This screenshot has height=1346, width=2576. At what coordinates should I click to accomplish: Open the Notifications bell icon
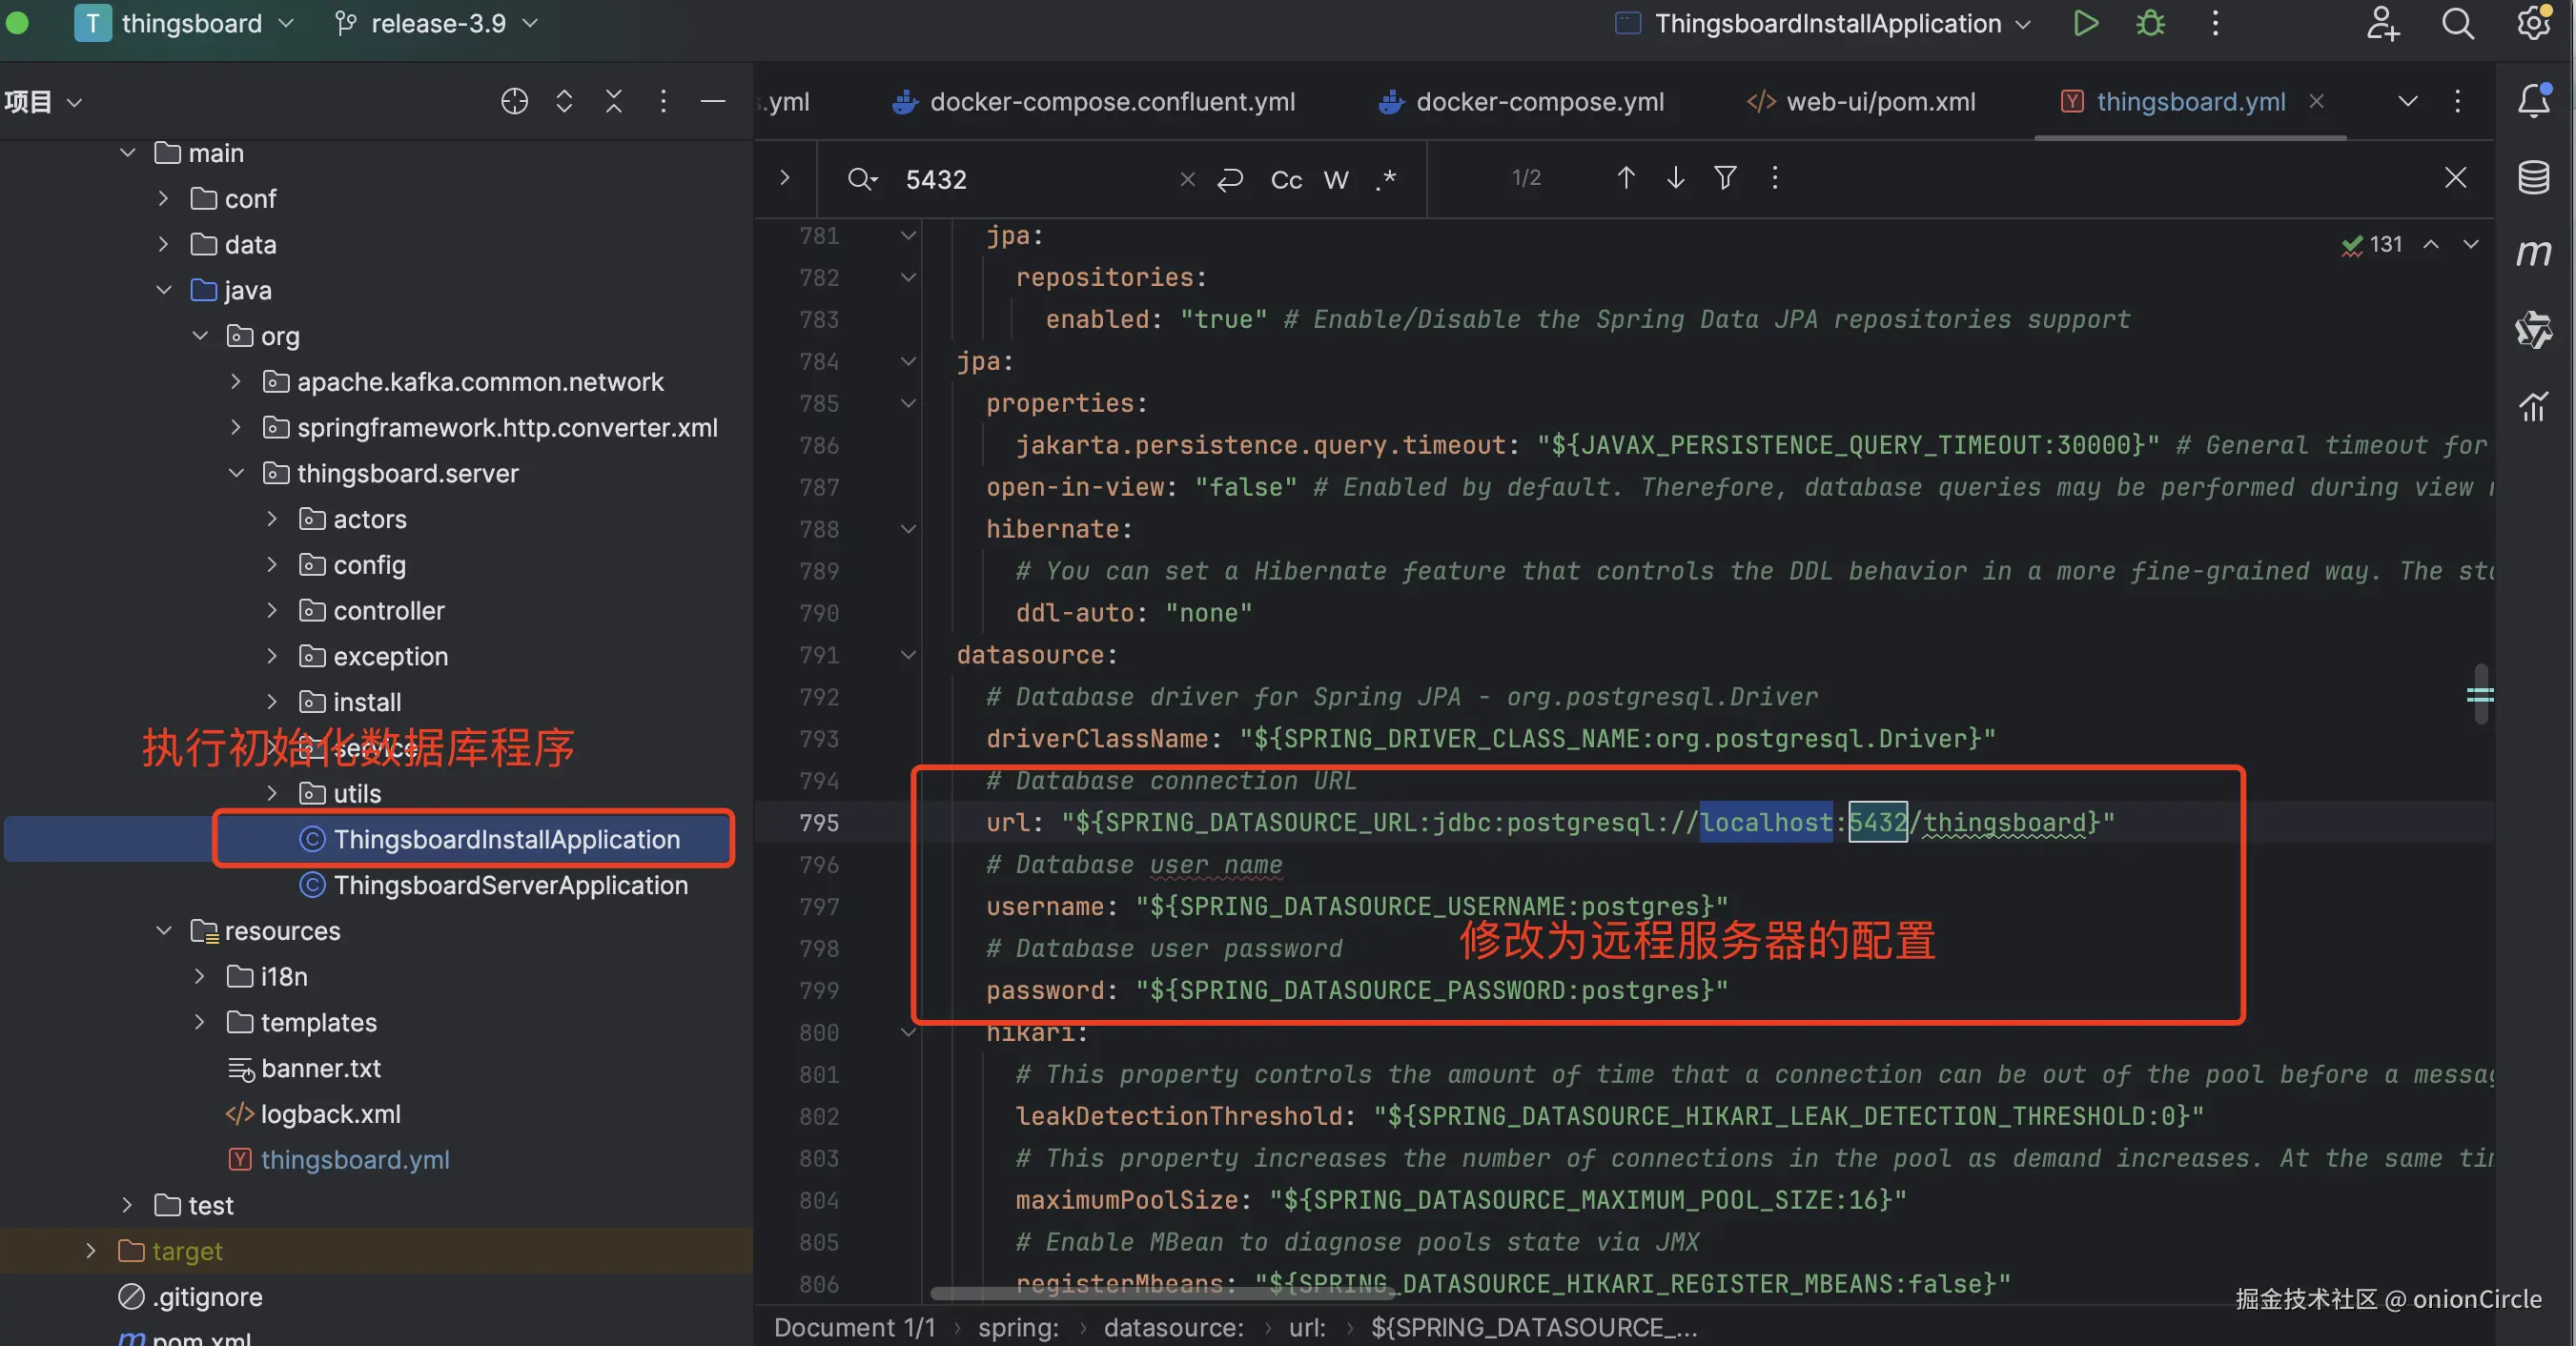[x=2533, y=100]
